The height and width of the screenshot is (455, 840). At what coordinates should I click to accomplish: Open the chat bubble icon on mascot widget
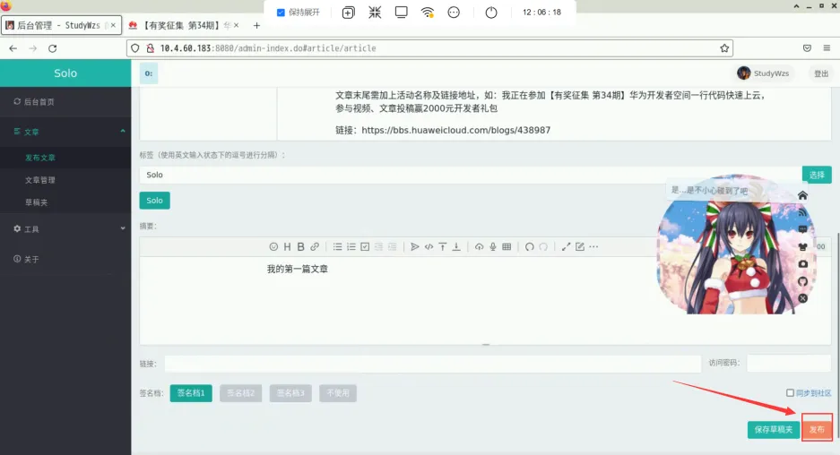coord(802,229)
